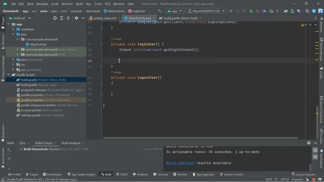
Task: Select settings.gradle file in tree
Action: [x=40, y=115]
